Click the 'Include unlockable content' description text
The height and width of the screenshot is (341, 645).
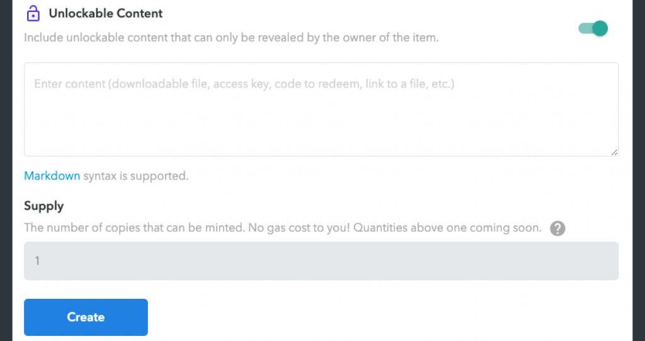(x=231, y=38)
